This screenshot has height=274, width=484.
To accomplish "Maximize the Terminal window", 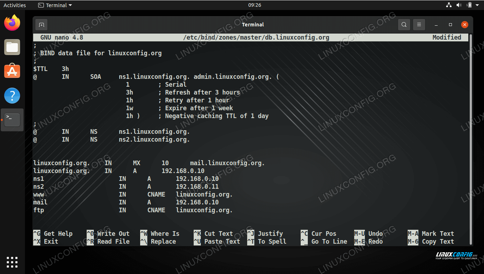I will tap(450, 25).
